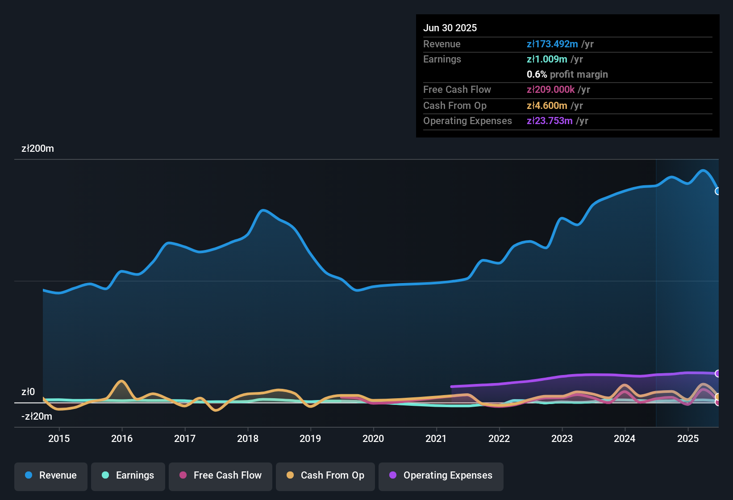Click the zł1.009m earnings value
The width and height of the screenshot is (733, 500).
click(x=547, y=59)
